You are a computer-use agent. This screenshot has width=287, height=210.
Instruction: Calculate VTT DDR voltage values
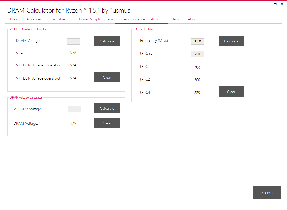click(107, 41)
